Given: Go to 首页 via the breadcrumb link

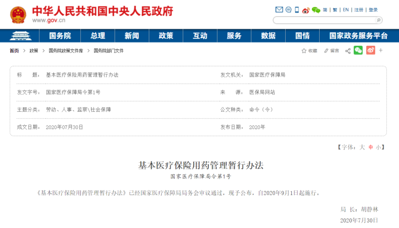Looking at the screenshot, I should point(14,51).
